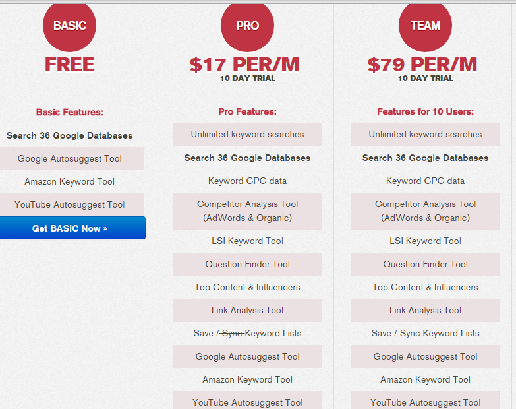Screen dimensions: 516x409
Task: Select YouTube Autosuggest Tool in Basic column
Action: 70,204
